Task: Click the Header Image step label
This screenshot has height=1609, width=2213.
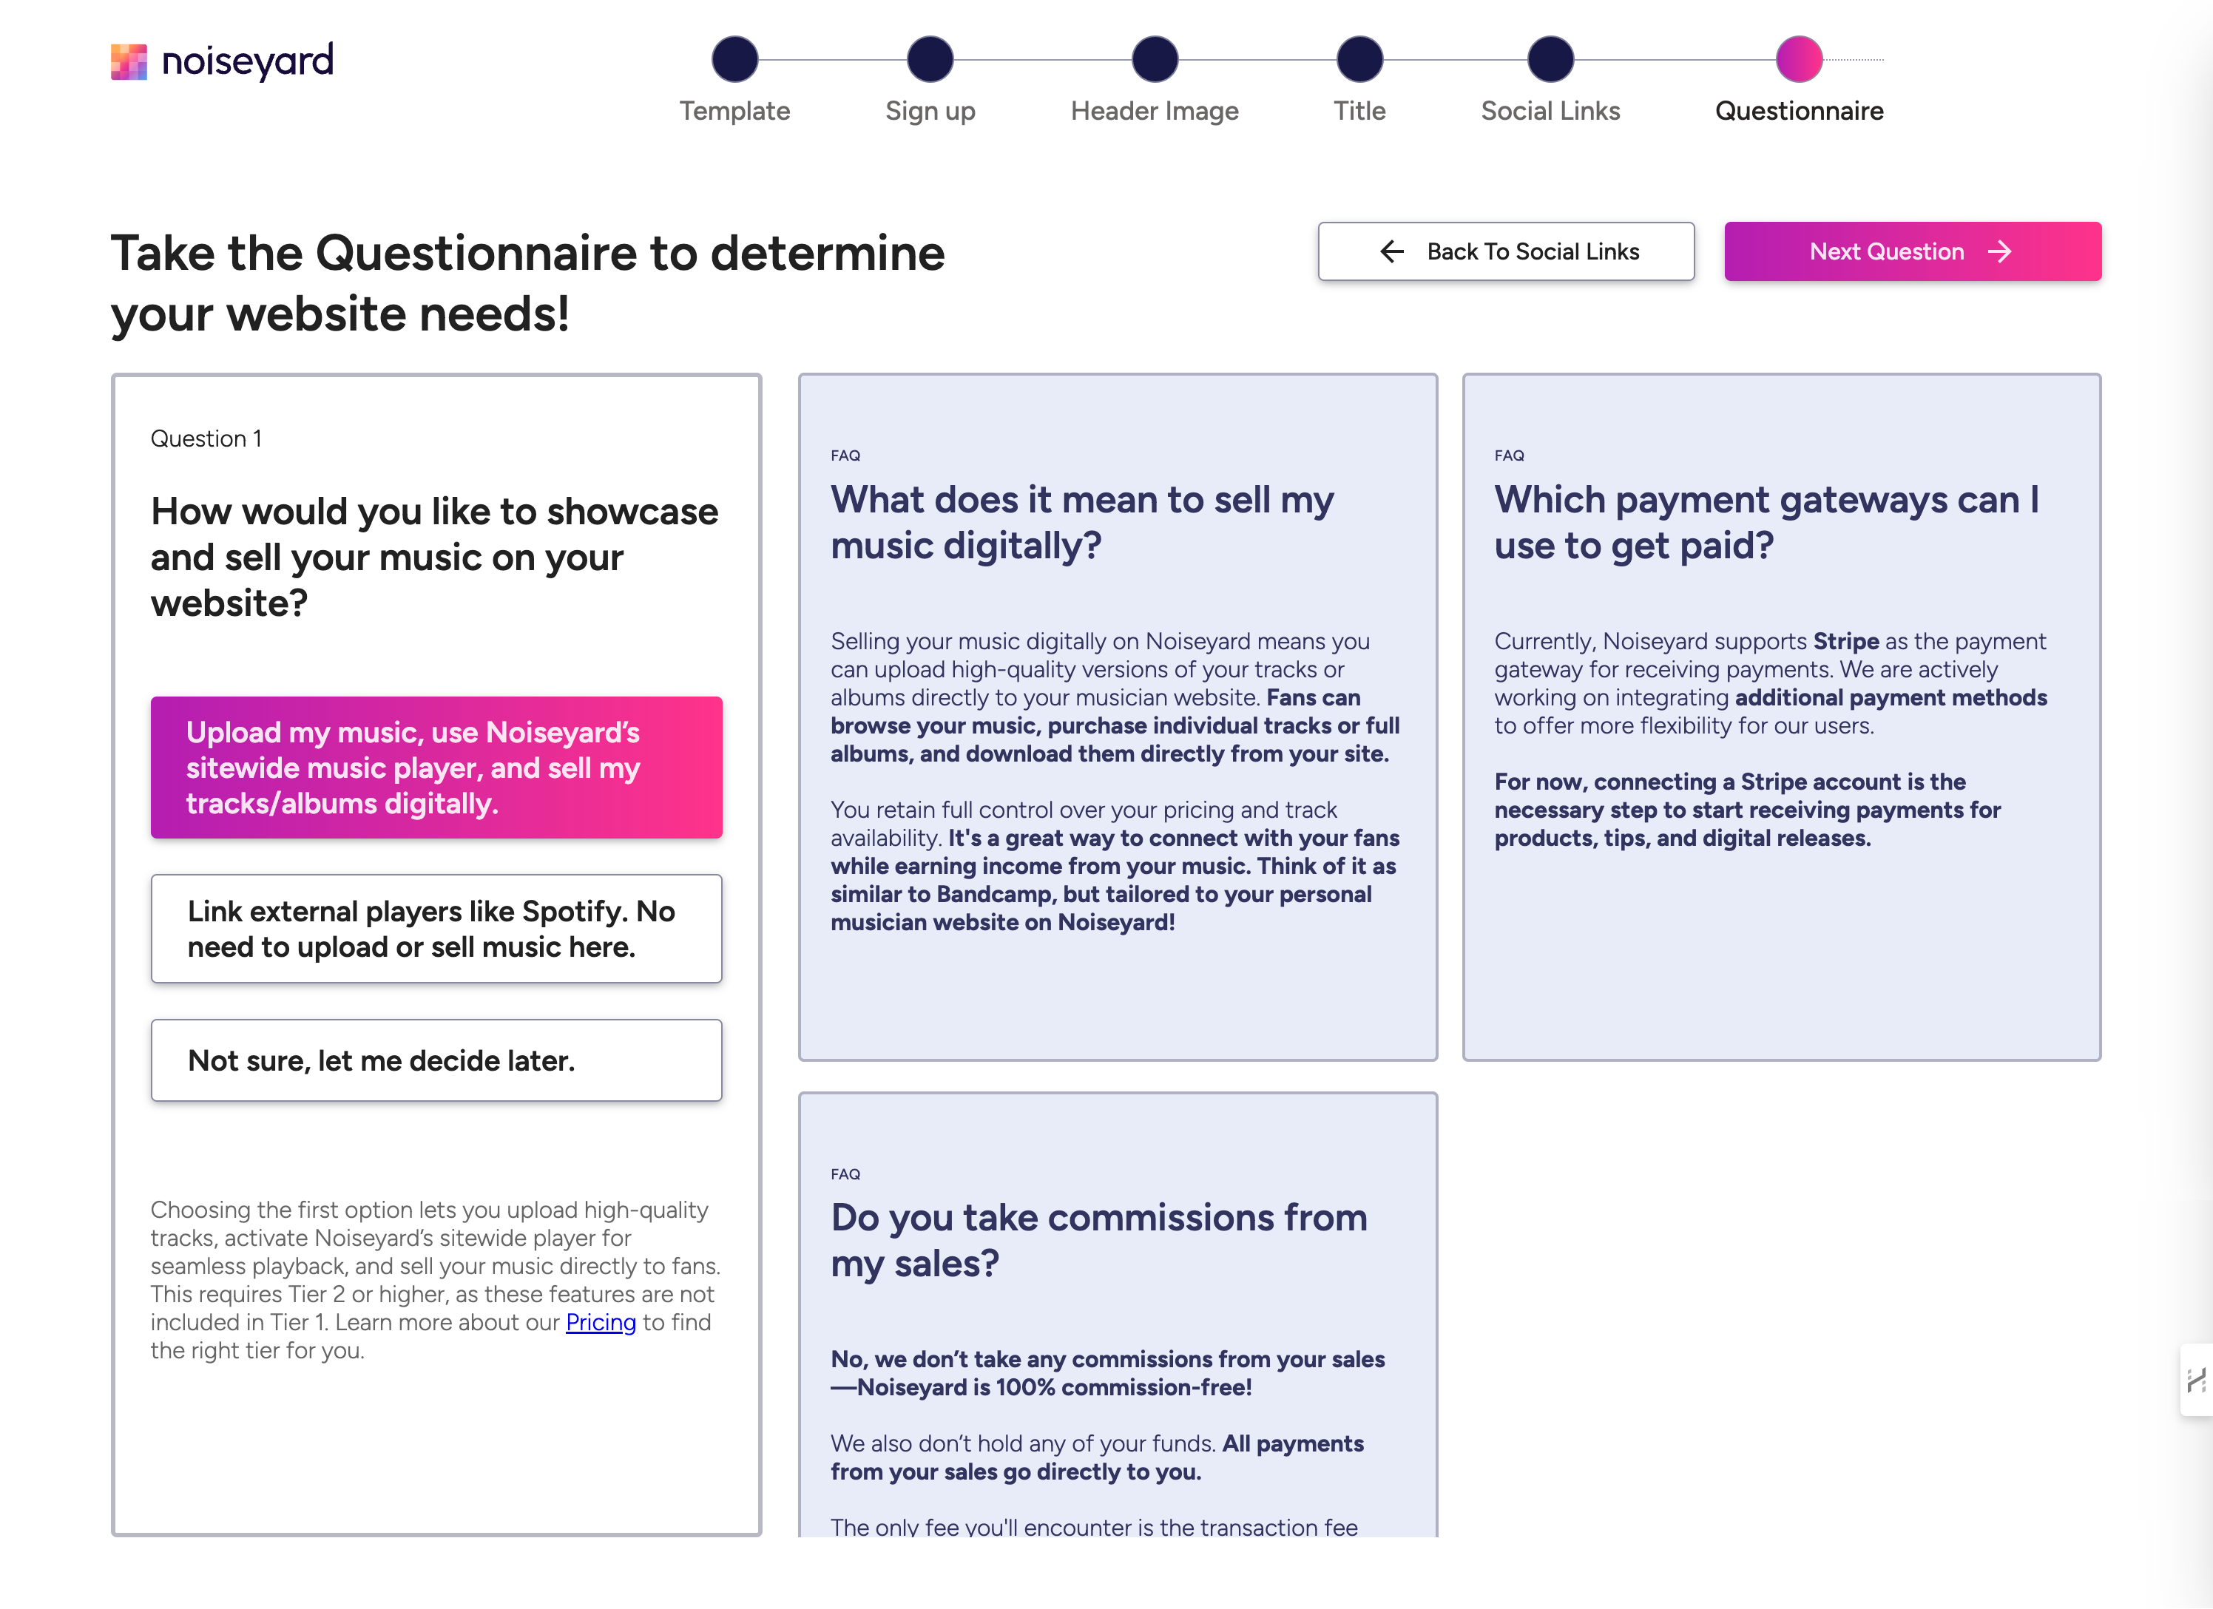Action: 1155,111
